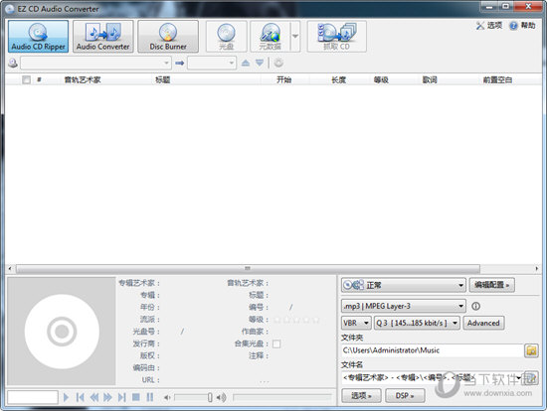Viewport: 547px width, 411px height.
Task: Sort by 音轨艺术家 column header
Action: (83, 79)
